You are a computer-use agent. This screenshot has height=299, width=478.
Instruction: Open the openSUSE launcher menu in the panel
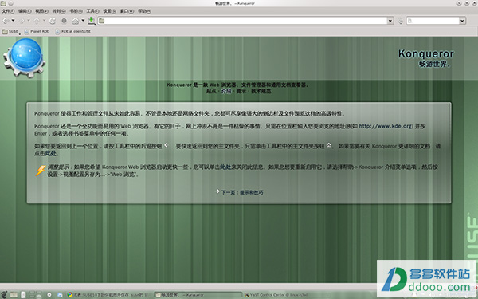click(x=4, y=295)
